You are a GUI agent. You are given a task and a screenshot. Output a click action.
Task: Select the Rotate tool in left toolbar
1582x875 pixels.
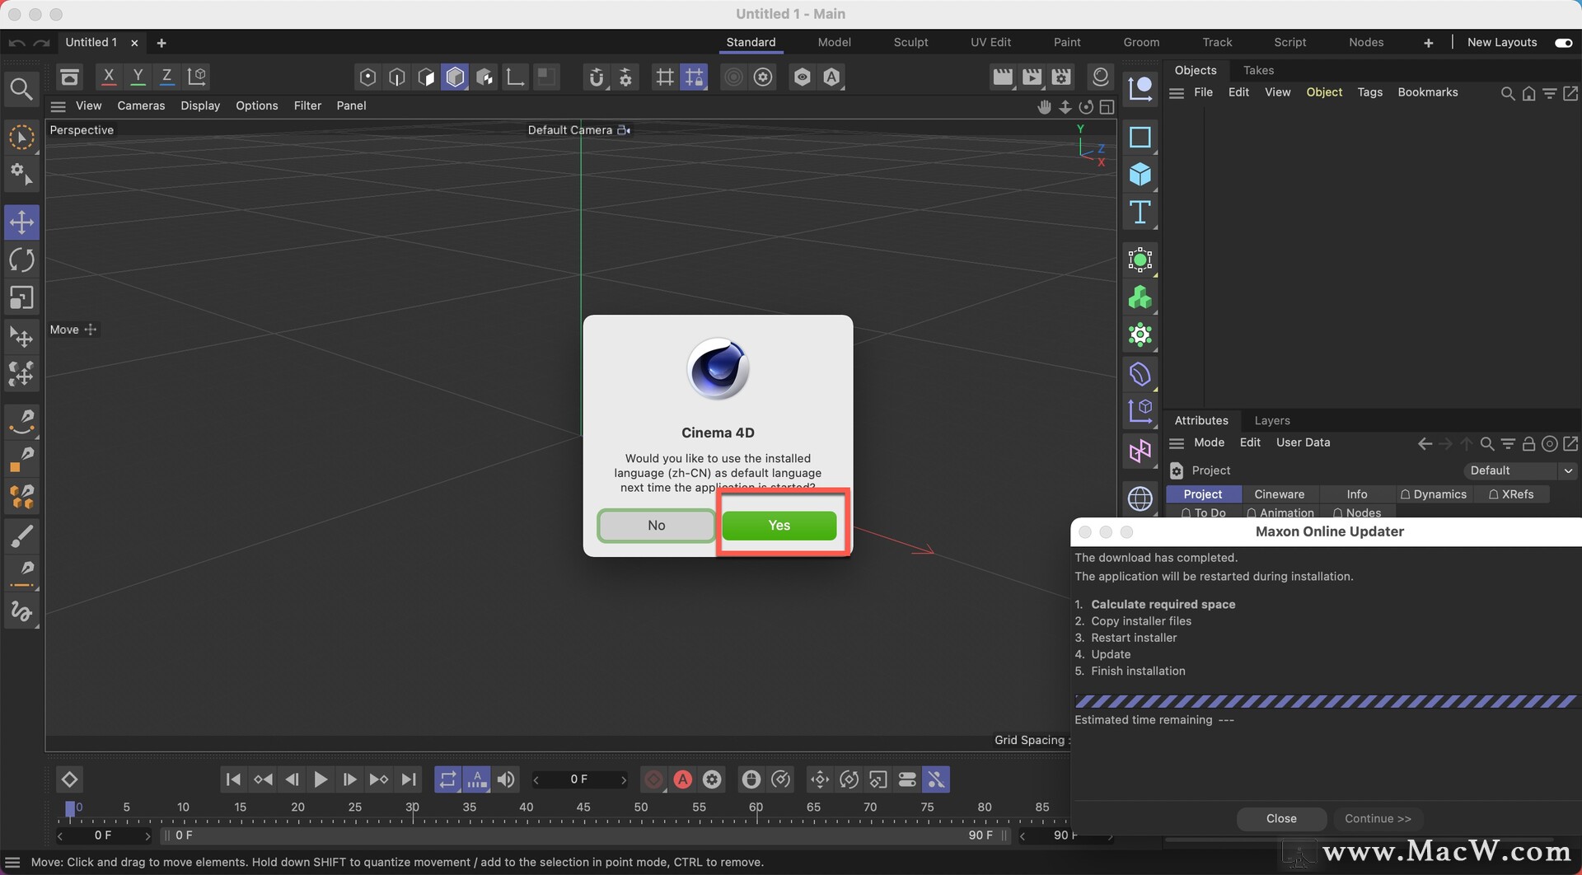click(21, 260)
